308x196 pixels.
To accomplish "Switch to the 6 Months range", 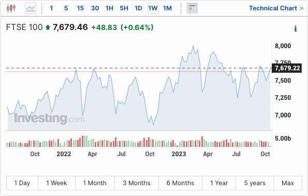I will [180, 183].
